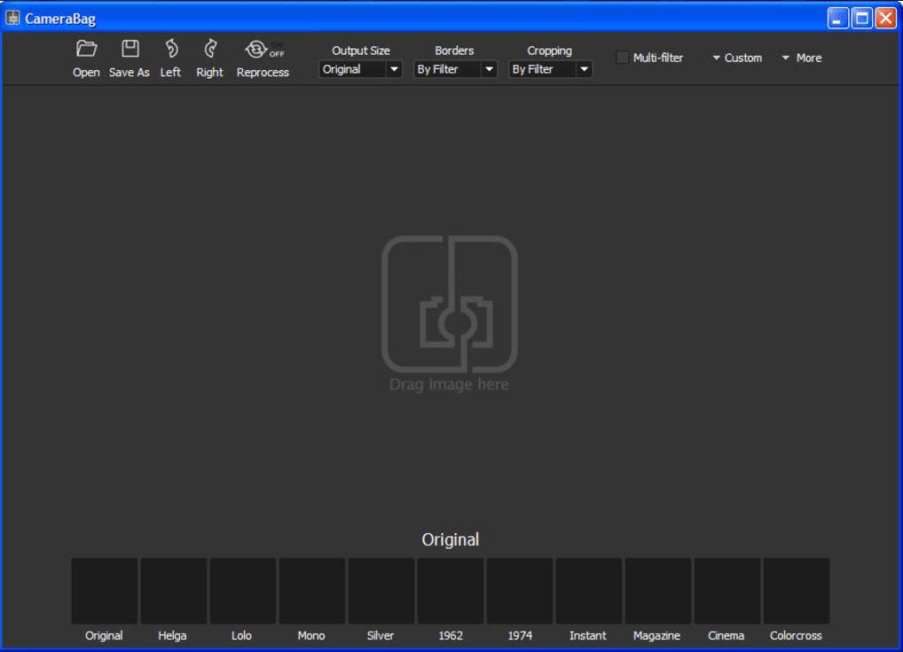Click the Helga label under its thumbnail
The image size is (903, 652).
coord(172,635)
